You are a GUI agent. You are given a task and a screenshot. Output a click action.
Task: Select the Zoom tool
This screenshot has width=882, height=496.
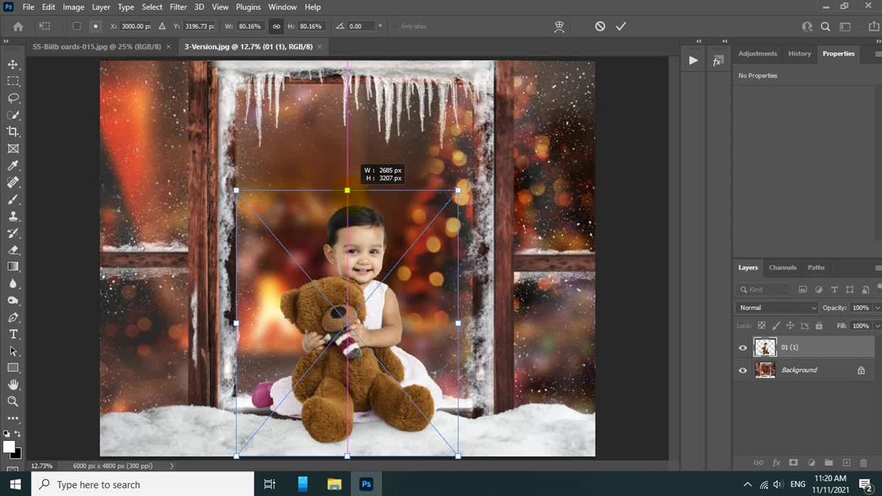click(13, 401)
